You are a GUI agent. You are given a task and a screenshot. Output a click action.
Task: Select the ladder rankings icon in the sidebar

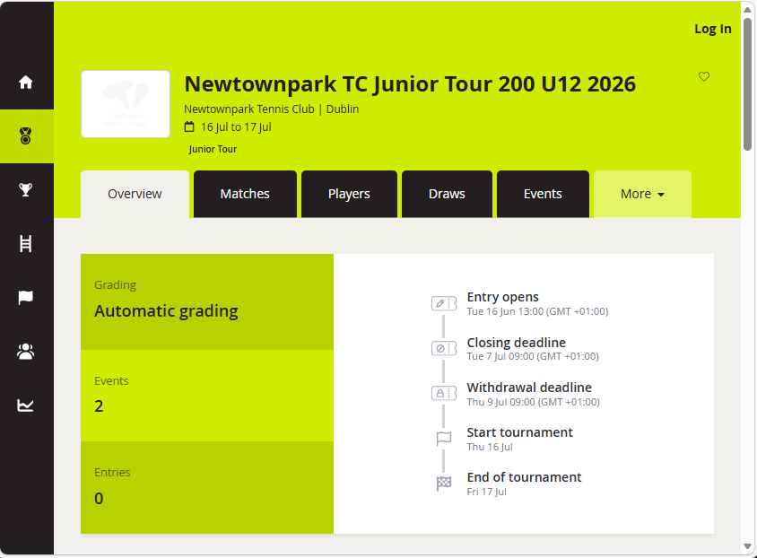(x=26, y=243)
